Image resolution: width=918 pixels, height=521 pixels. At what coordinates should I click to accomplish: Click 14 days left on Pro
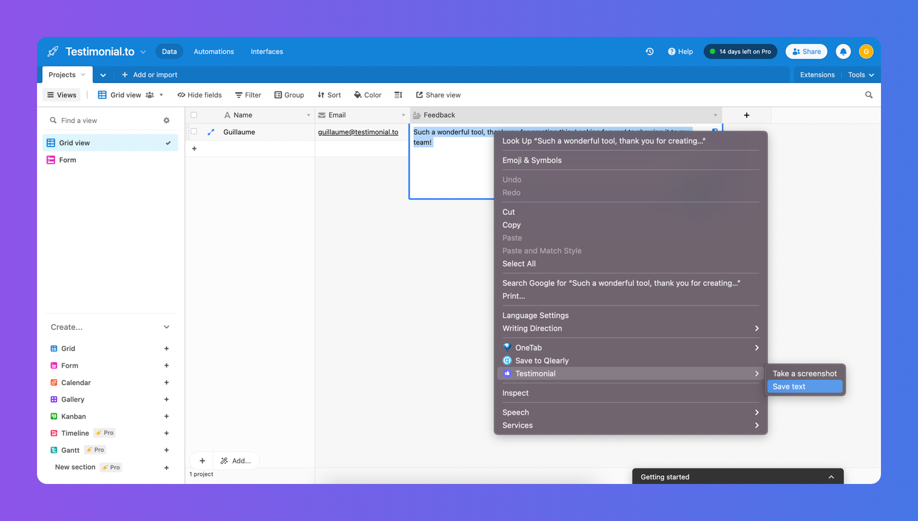(x=741, y=52)
